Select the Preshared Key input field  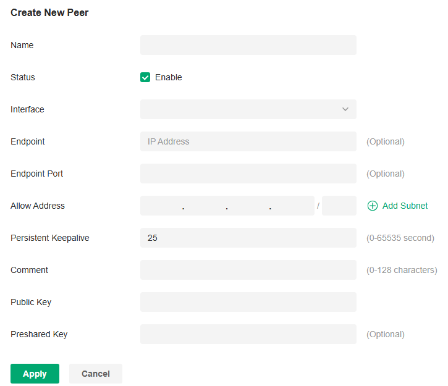coord(248,334)
